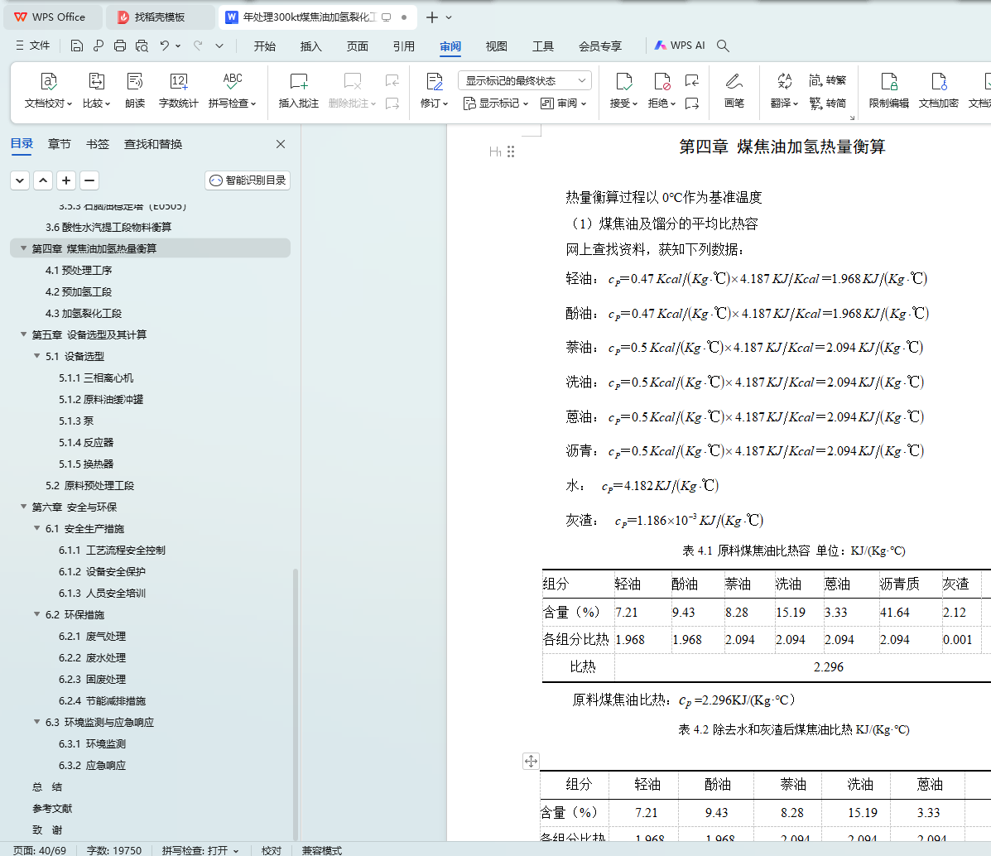This screenshot has height=856, width=991.
Task: Open the quick access toolbar customize chevron
Action: click(219, 46)
